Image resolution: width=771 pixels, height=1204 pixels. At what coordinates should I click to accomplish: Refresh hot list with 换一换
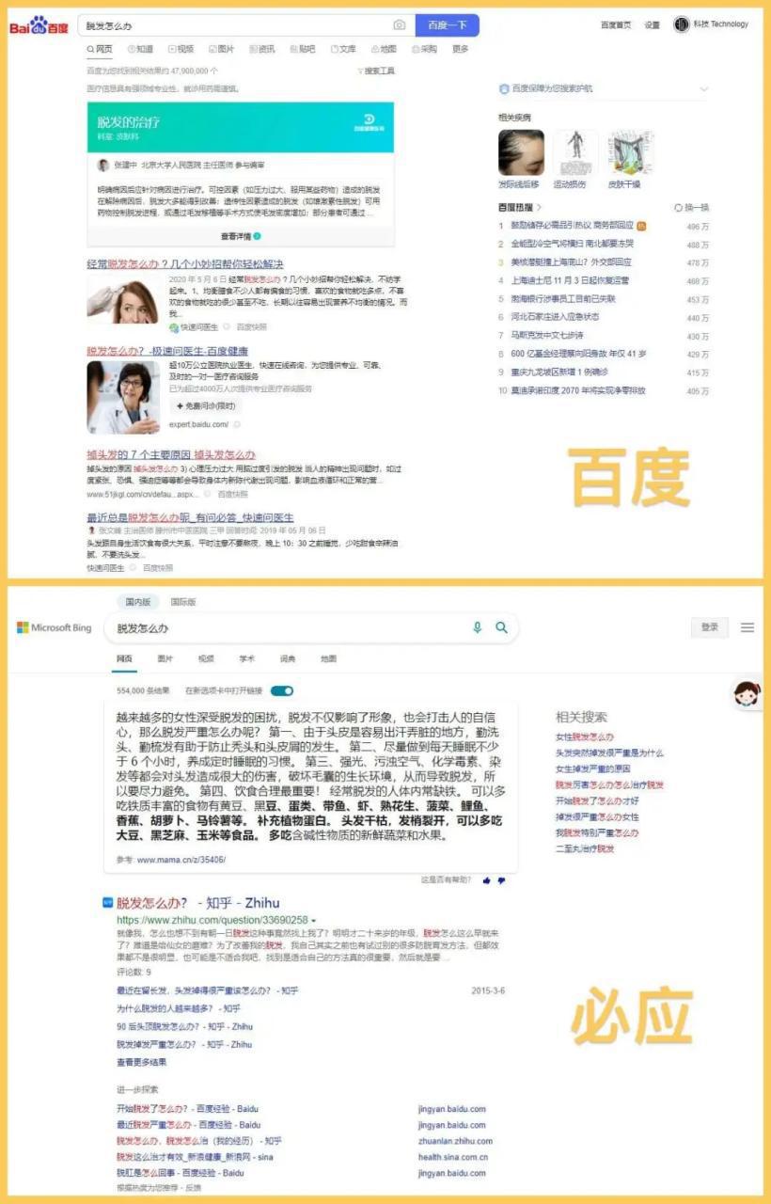coord(692,207)
